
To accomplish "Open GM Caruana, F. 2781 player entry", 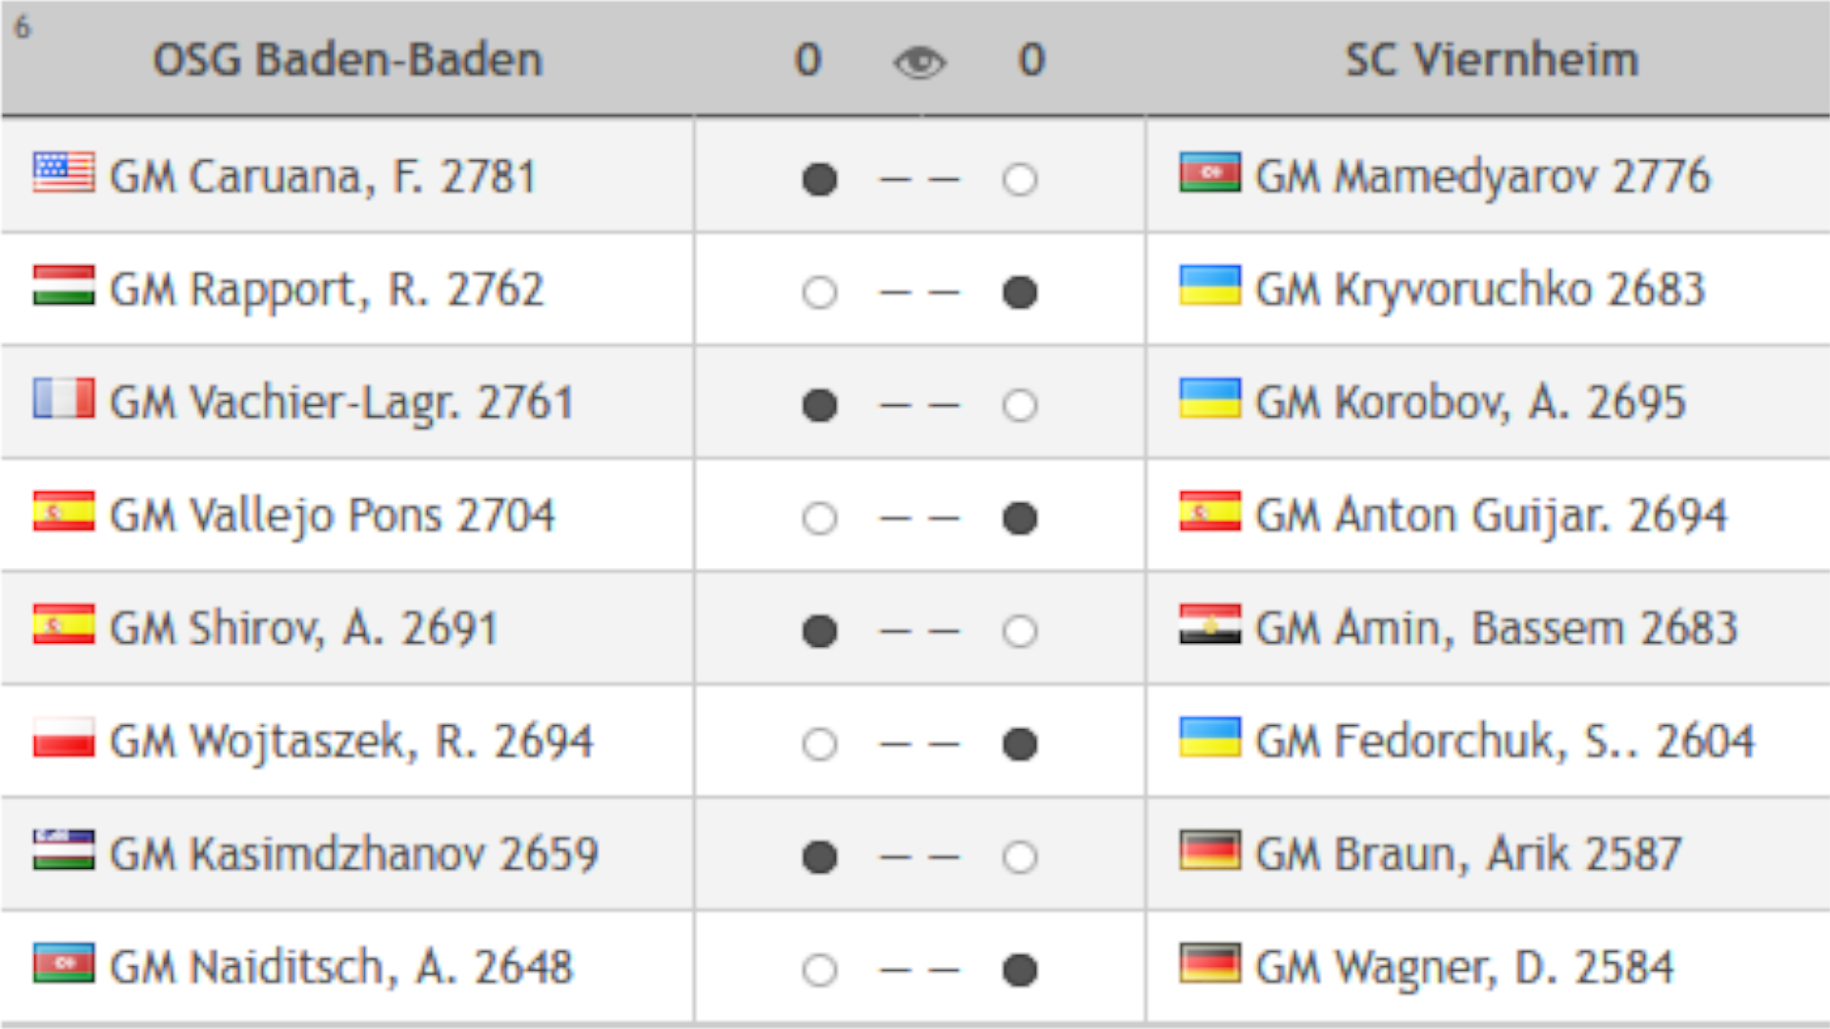I will coord(323,177).
